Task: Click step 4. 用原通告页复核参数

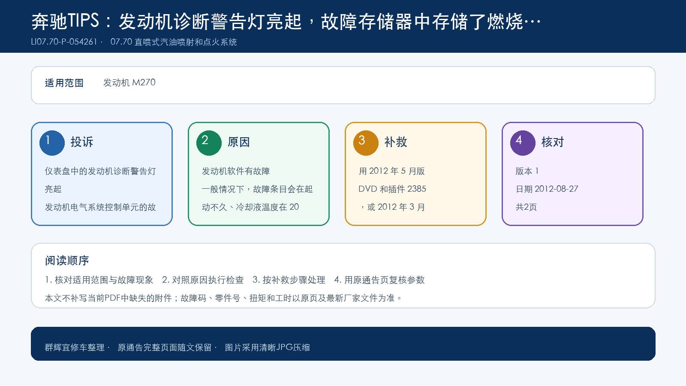Action: [379, 280]
